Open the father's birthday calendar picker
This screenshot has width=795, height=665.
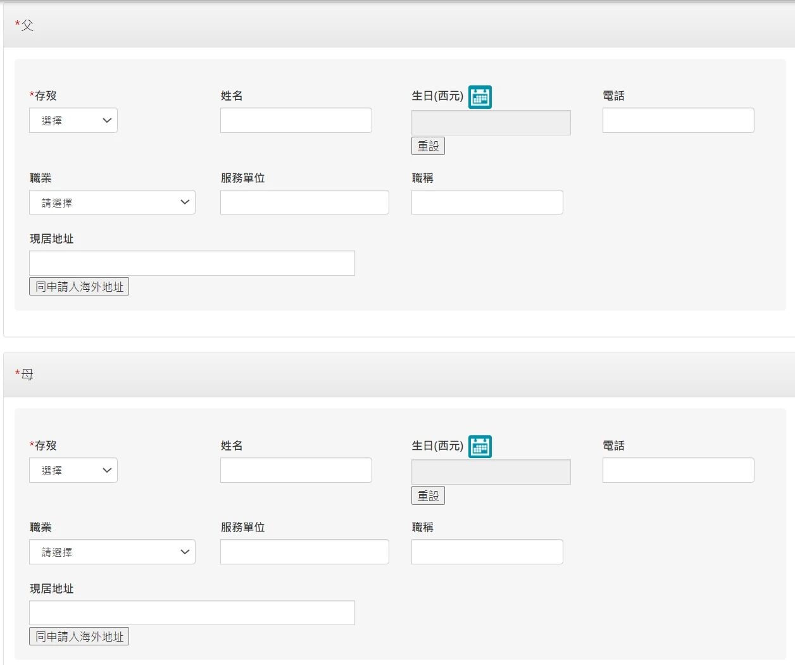click(480, 97)
